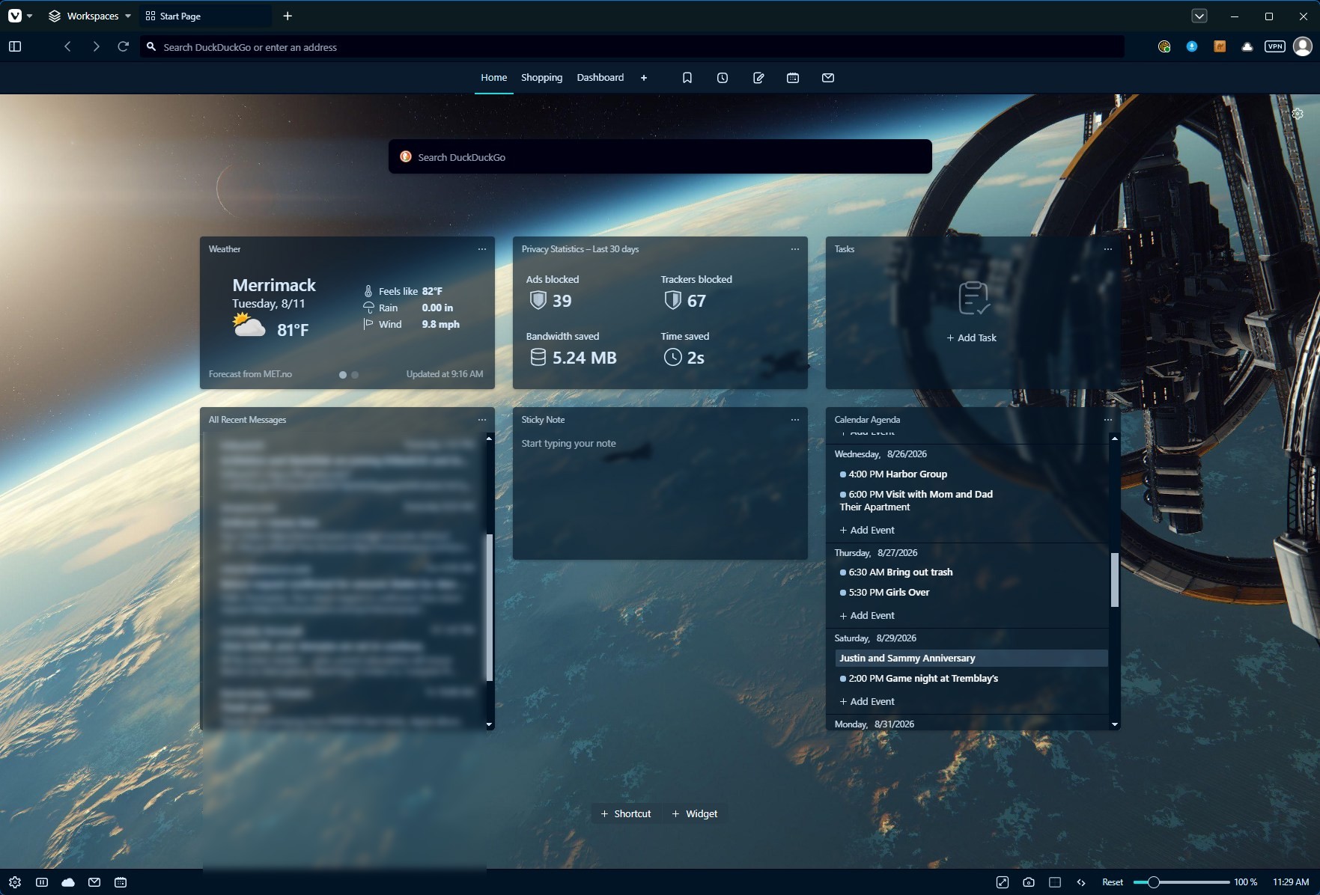Screen dimensions: 1320x895
Task: Click the orange extension icon in address bar
Action: (1220, 46)
